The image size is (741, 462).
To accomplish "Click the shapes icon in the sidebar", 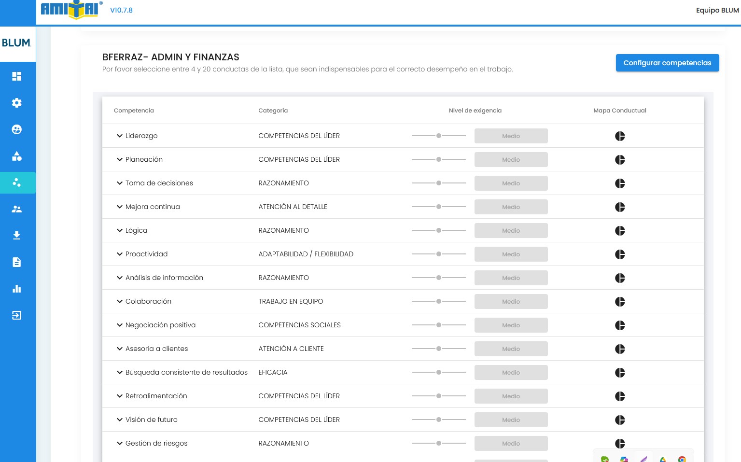I will pyautogui.click(x=17, y=156).
